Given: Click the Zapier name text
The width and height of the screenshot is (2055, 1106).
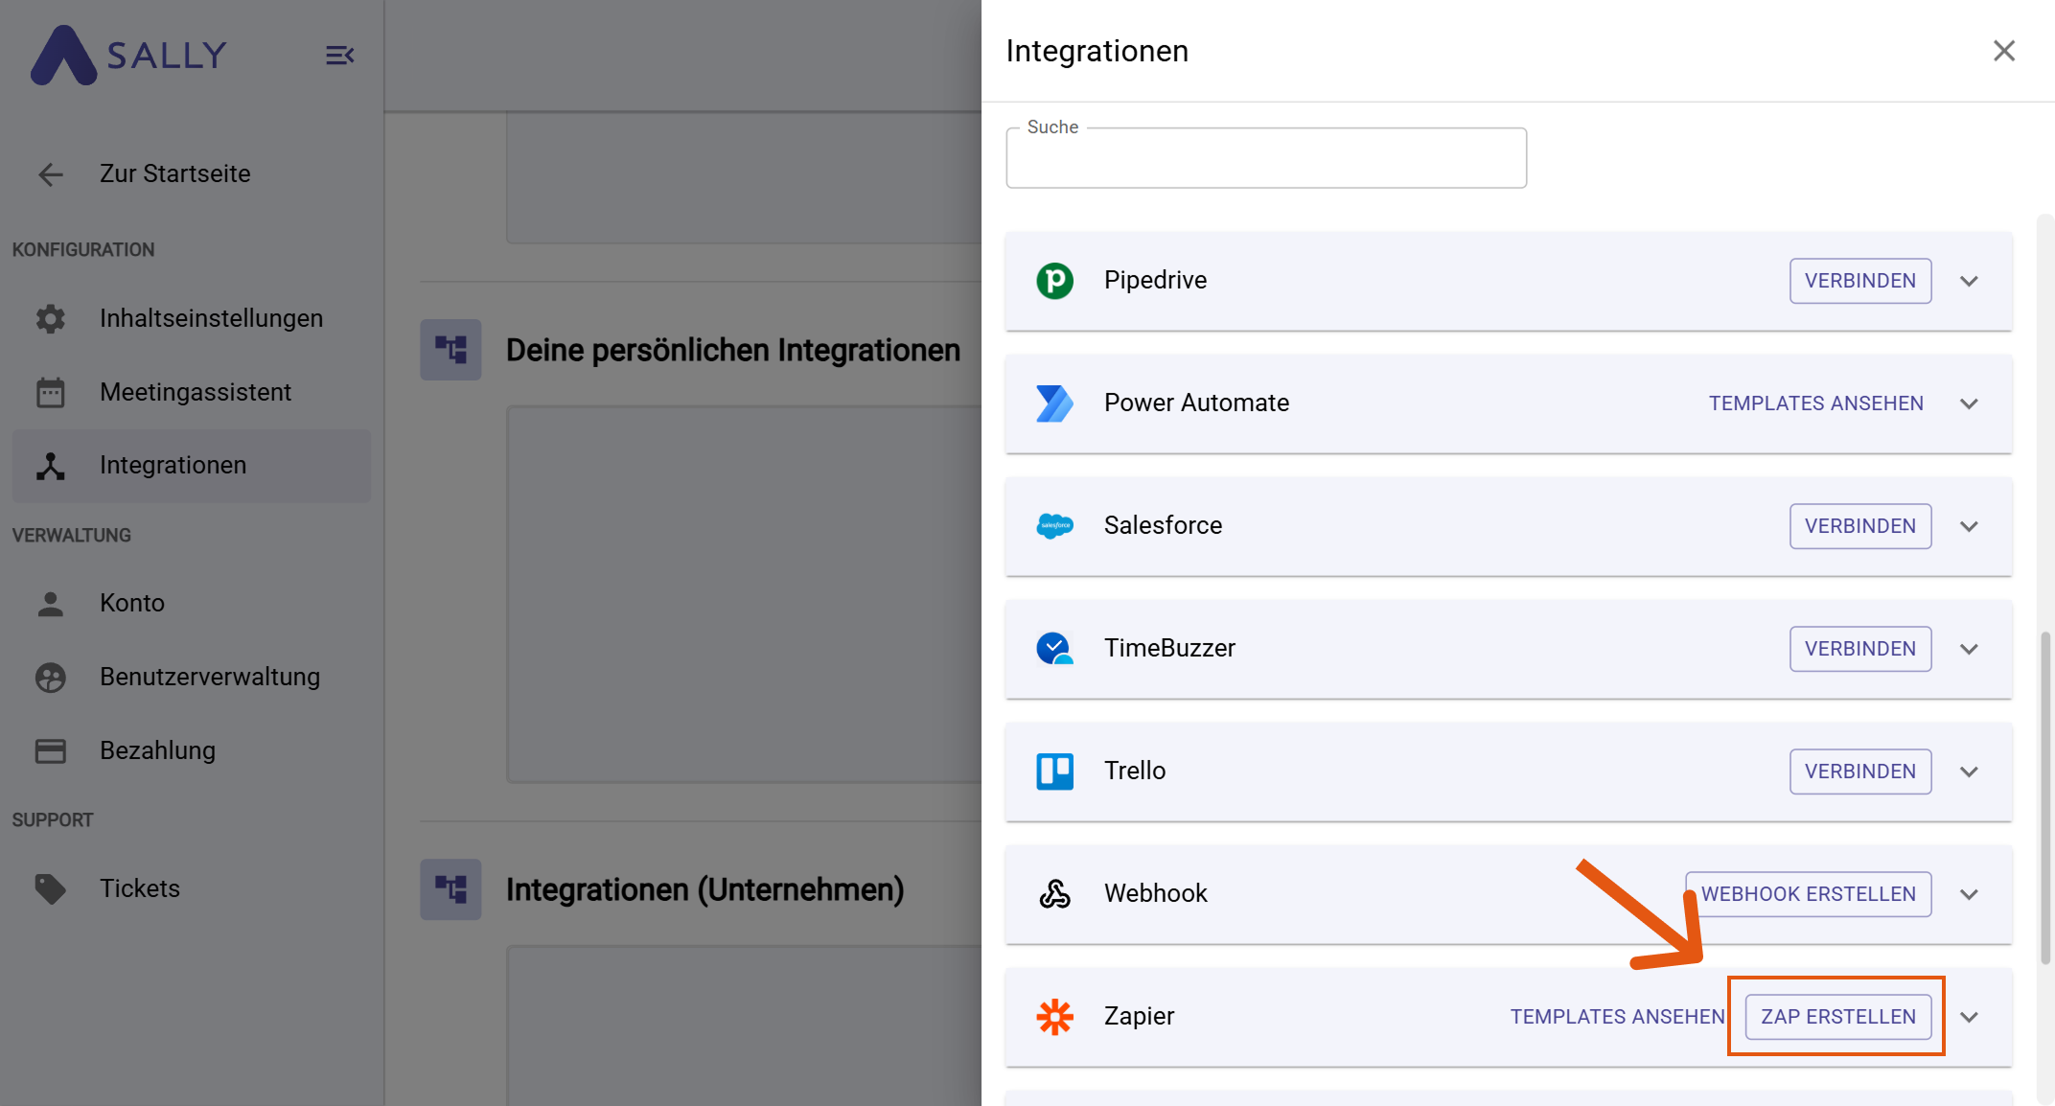Looking at the screenshot, I should click(1139, 1016).
